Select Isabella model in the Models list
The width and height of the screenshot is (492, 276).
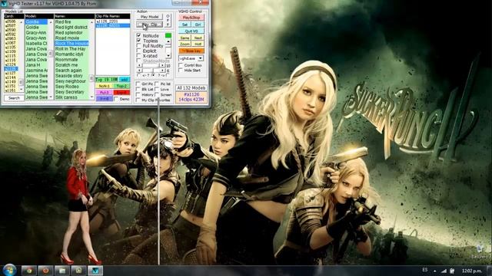(36, 43)
